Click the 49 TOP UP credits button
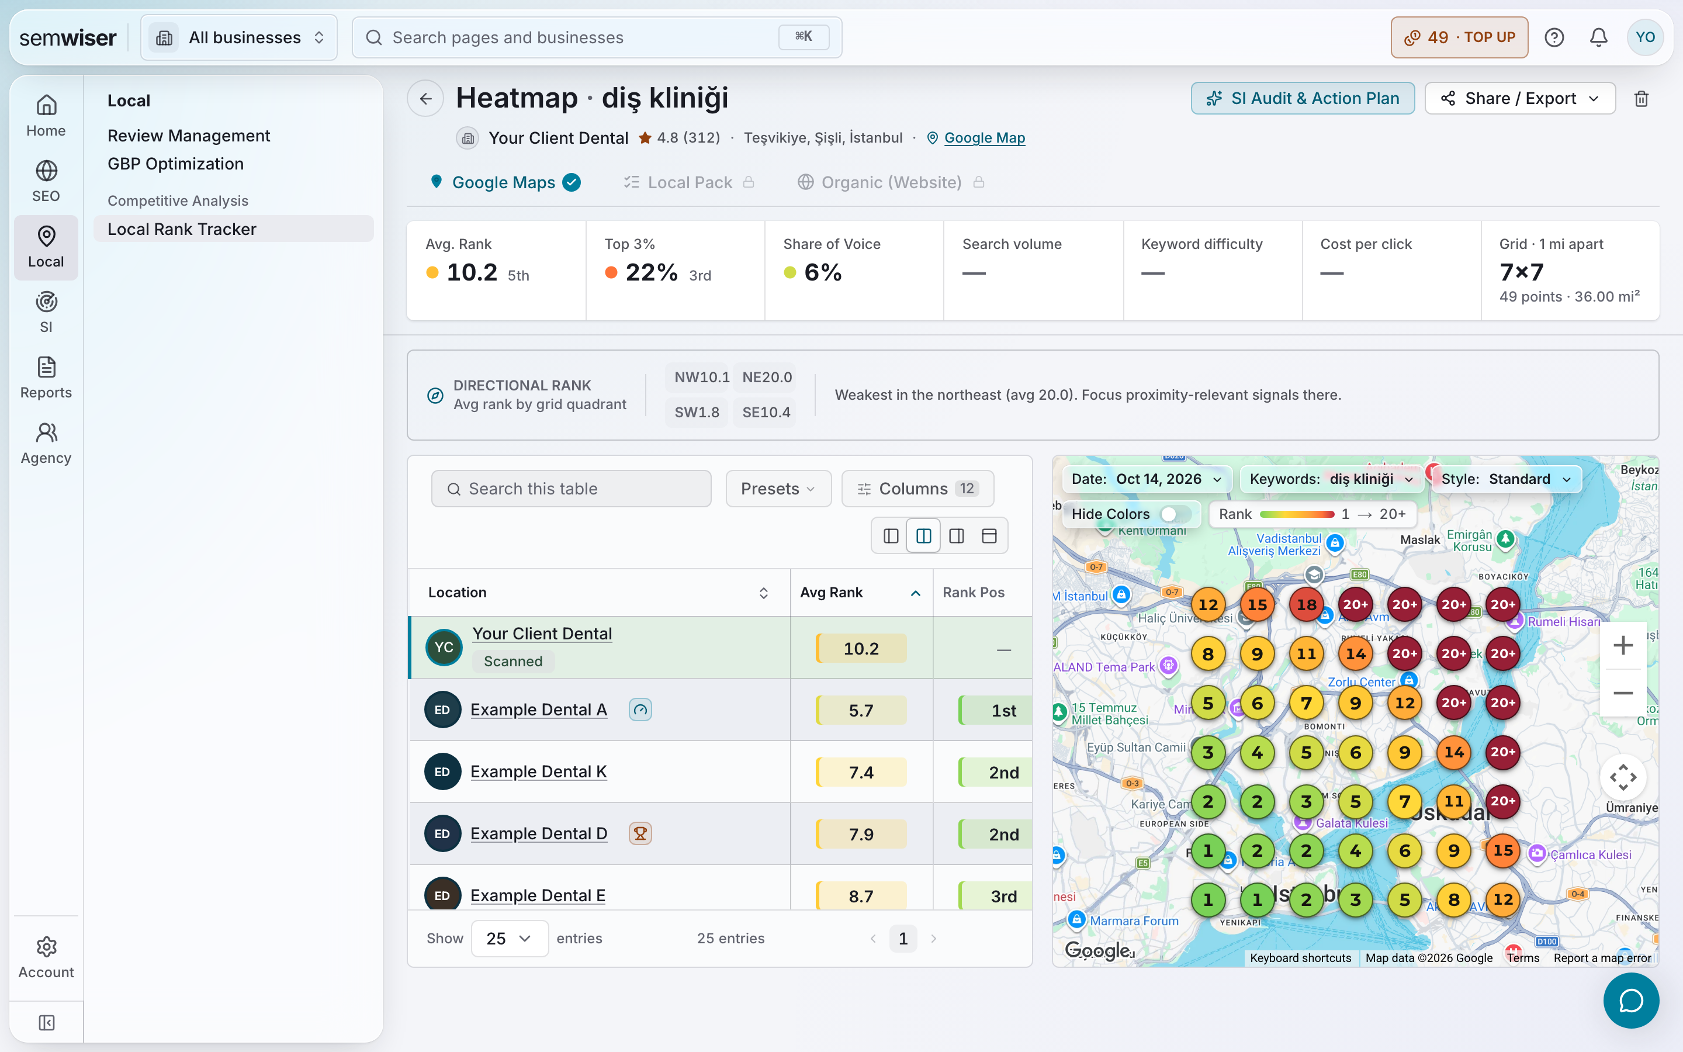The image size is (1683, 1052). coord(1459,37)
